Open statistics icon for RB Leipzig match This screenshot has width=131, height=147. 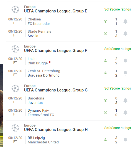tap(106, 140)
